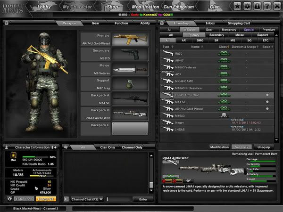Click the Enter Code button
The width and height of the screenshot is (283, 212).
(x=24, y=199)
